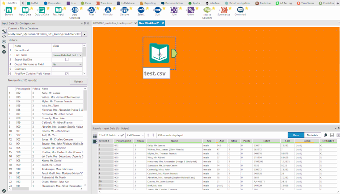Uncheck First Row Contains Field Names
This screenshot has height=194, width=340.
coord(67,73)
